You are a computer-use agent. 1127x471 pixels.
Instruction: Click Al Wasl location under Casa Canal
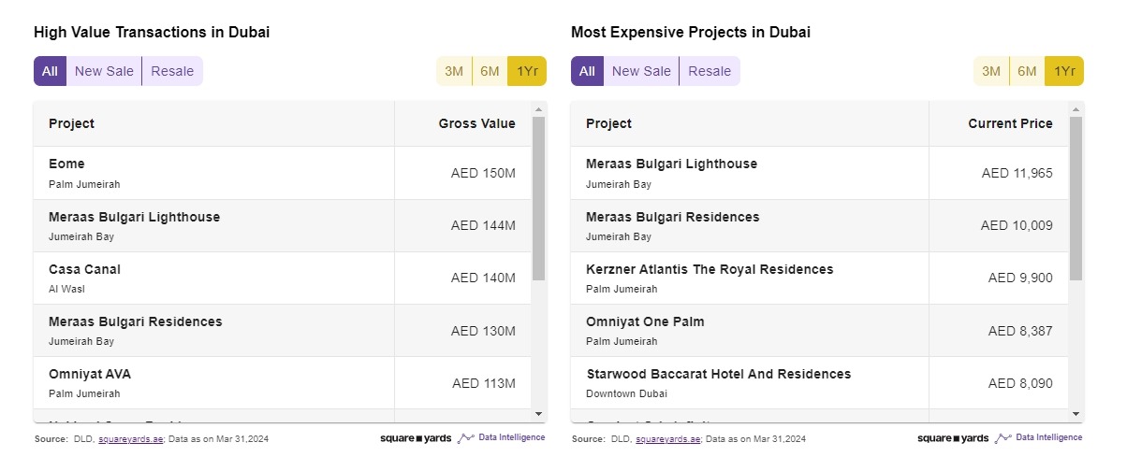pos(67,289)
